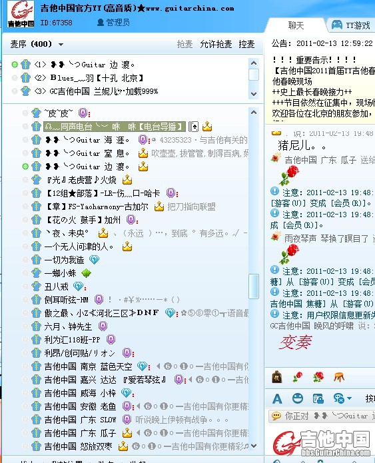Click the screenshot tool icon in chat toolbar
Viewport: 375px width, 463px height.
[318, 399]
